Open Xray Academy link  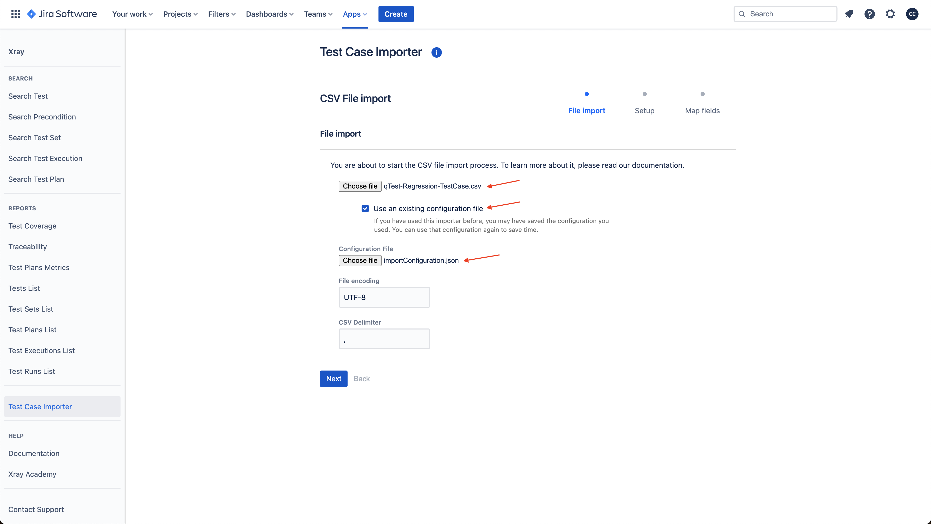pos(32,474)
